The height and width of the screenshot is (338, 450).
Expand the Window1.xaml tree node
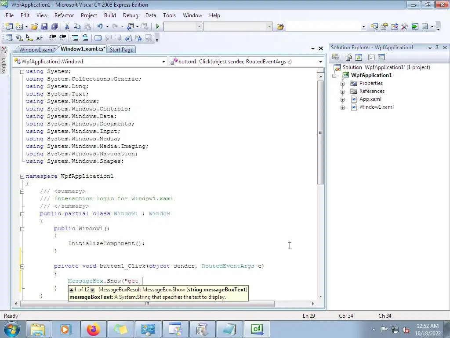[342, 107]
